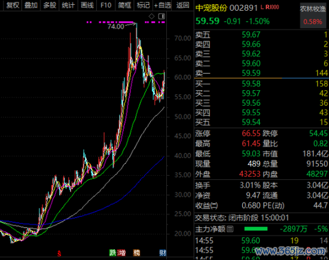Screen dimensions: 329x260
Task: Open the F10 company info
Action: 106,5
